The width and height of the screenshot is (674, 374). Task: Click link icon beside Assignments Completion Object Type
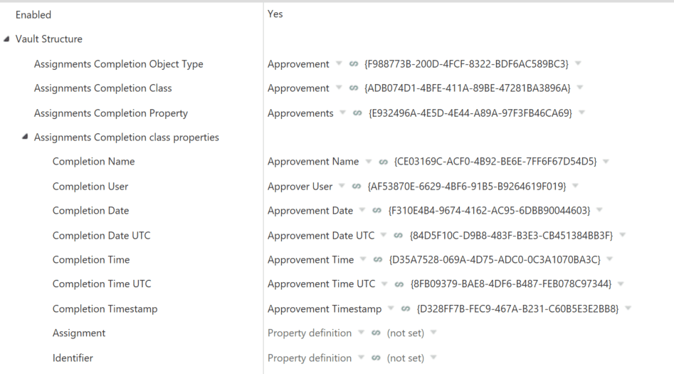[353, 63]
